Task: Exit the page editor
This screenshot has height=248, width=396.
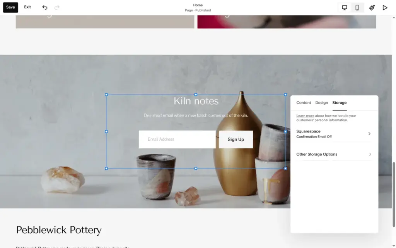Action: tap(27, 7)
